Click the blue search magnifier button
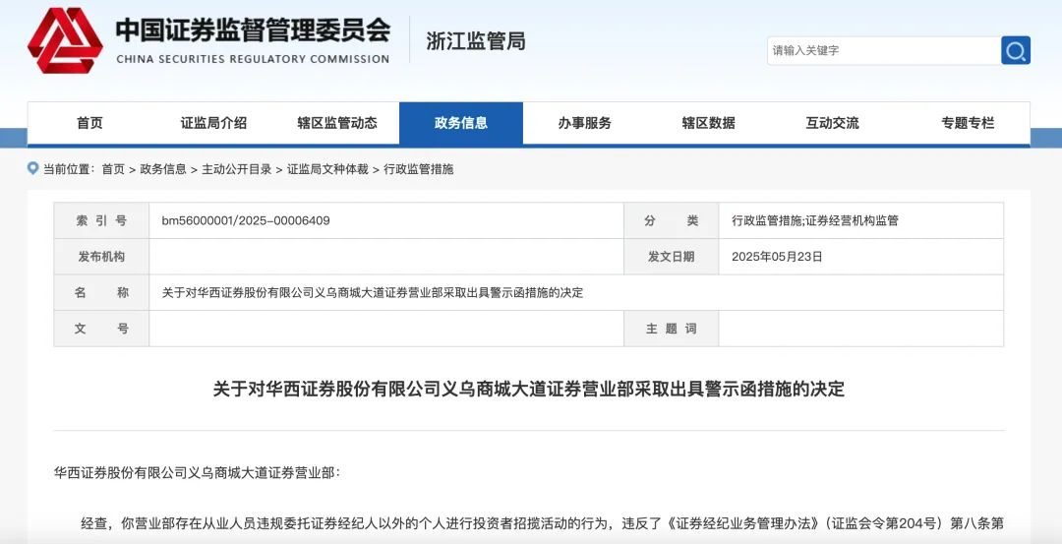 [1016, 50]
